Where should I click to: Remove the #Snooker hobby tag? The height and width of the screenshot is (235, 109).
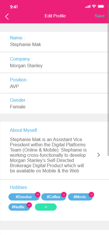pos(37,194)
